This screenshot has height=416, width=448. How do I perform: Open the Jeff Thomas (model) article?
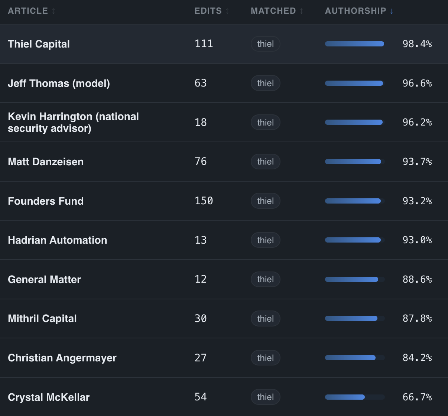[x=59, y=83]
